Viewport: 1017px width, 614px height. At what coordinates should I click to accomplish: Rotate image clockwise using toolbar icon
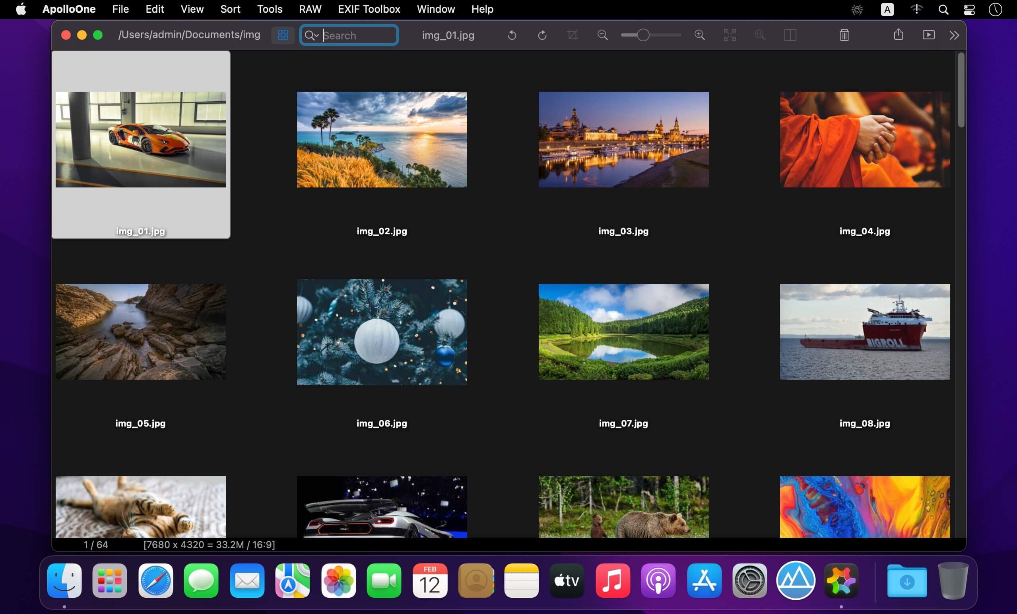click(542, 35)
